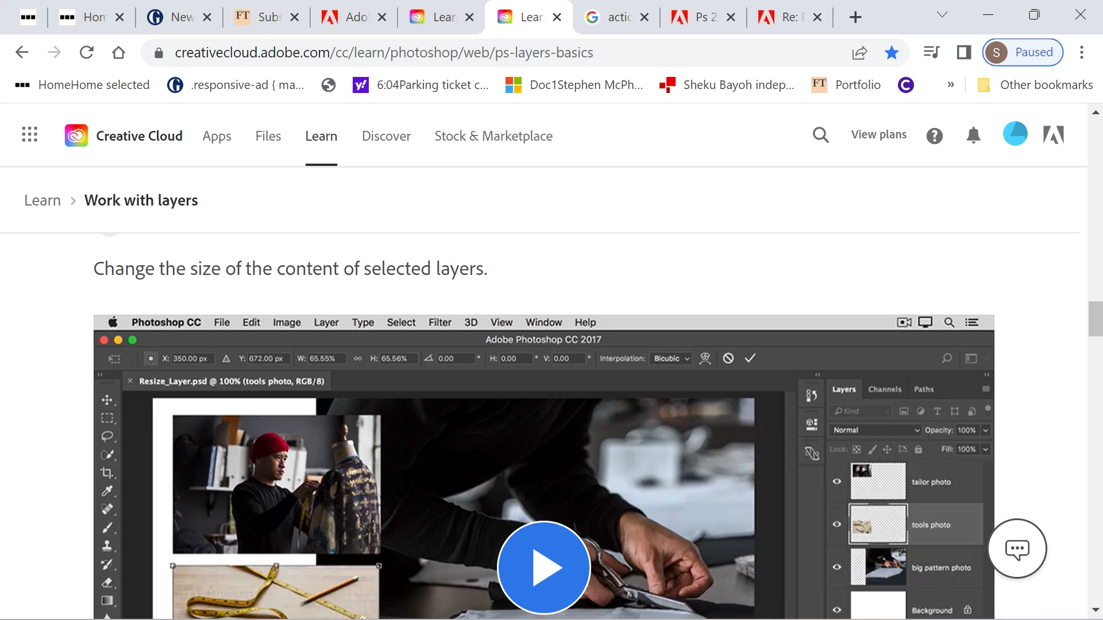This screenshot has height=620, width=1103.
Task: Open the Chrome side panel icon
Action: 963,53
